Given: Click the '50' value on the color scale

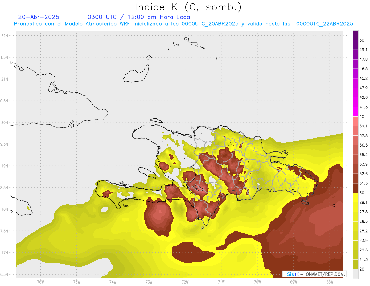Looking at the screenshot, I should point(362,40).
